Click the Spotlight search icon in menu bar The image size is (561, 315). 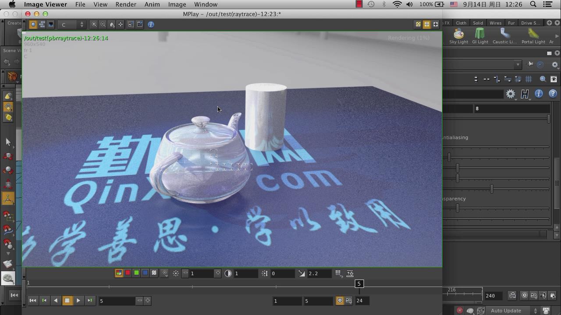[x=533, y=4]
